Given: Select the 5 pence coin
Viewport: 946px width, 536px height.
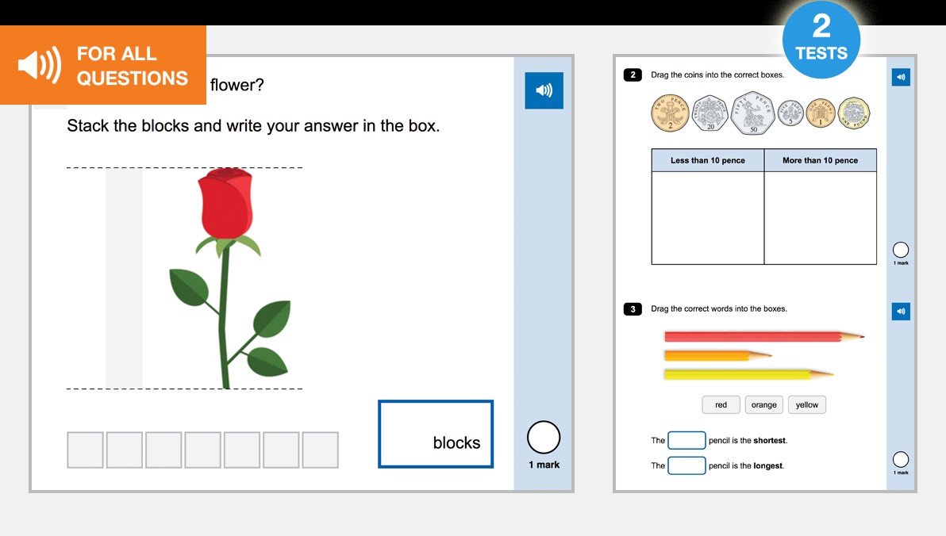Looking at the screenshot, I should point(790,113).
